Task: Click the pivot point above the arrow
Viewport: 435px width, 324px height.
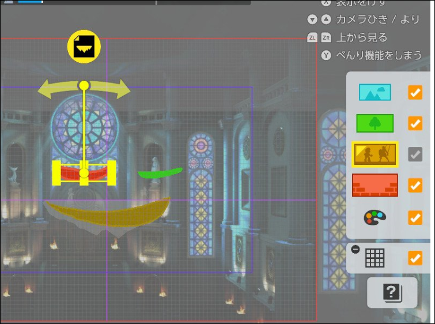Action: point(84,85)
